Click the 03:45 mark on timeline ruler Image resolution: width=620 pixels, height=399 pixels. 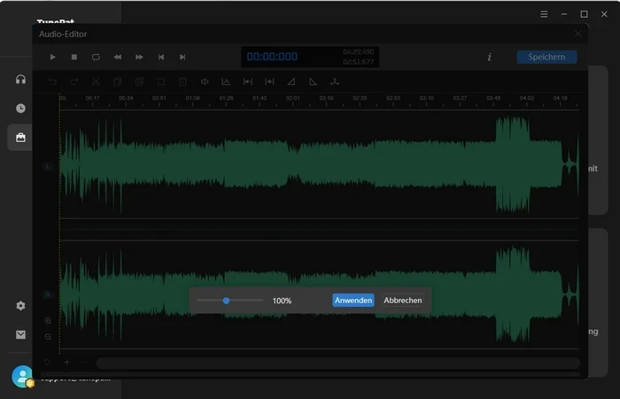[x=493, y=98]
